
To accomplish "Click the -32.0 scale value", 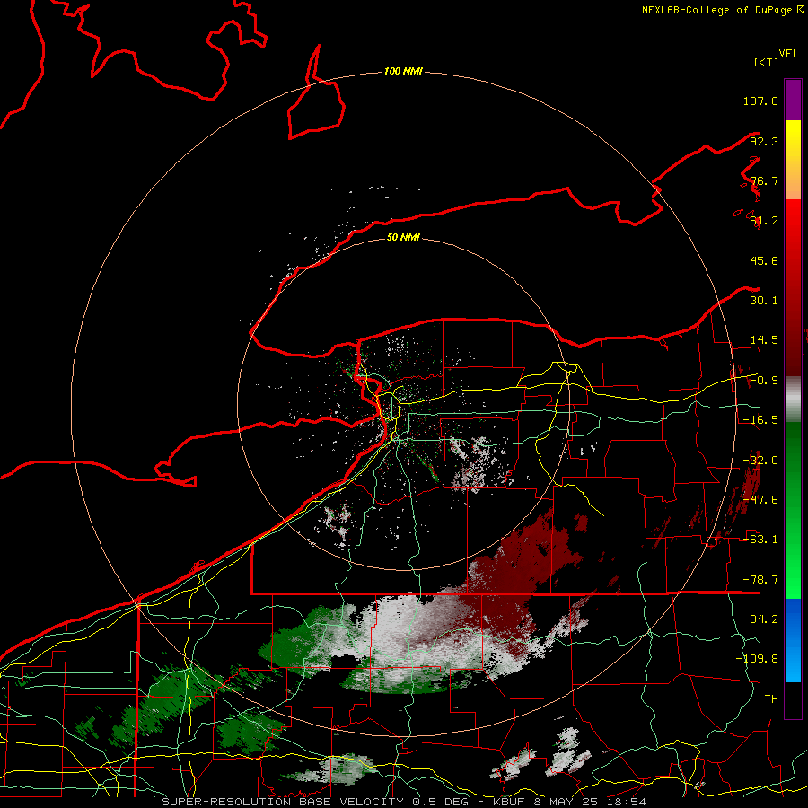I will click(x=760, y=461).
